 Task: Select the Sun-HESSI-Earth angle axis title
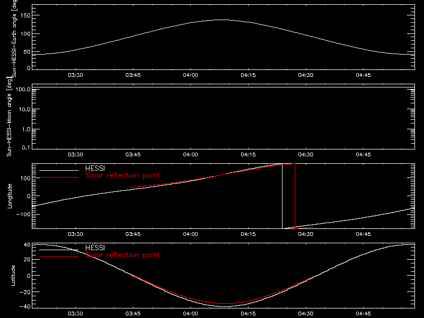pos(14,38)
